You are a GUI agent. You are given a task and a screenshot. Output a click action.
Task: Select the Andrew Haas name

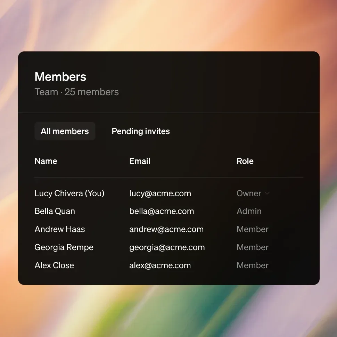(60, 229)
